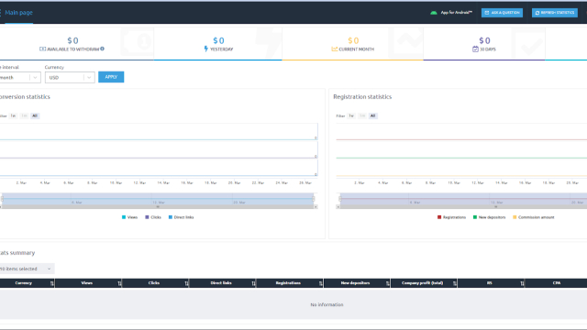Click the Conversion chart range navigator

coord(158,199)
